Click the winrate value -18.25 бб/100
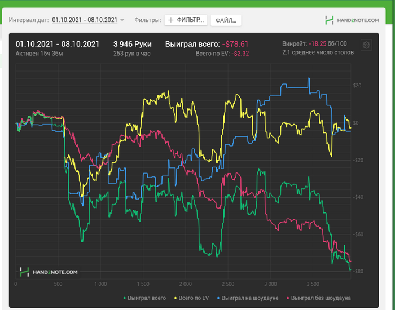 328,43
